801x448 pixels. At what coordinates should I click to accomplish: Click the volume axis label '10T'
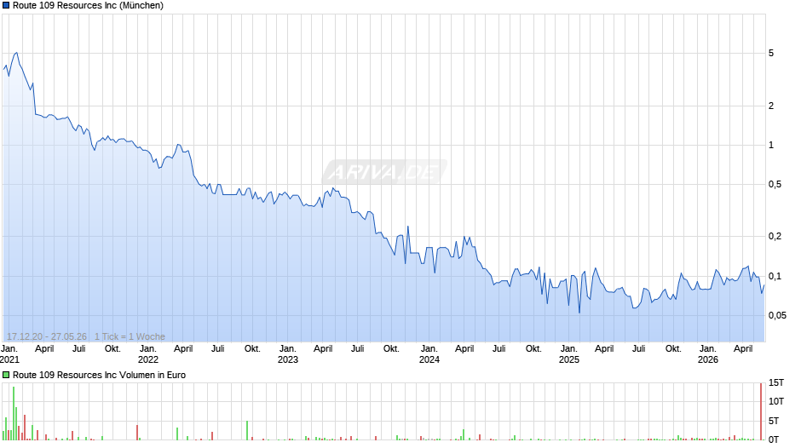click(776, 401)
